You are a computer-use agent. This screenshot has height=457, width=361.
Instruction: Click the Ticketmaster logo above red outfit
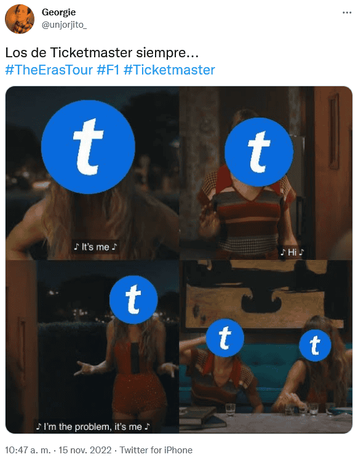[x=133, y=299]
